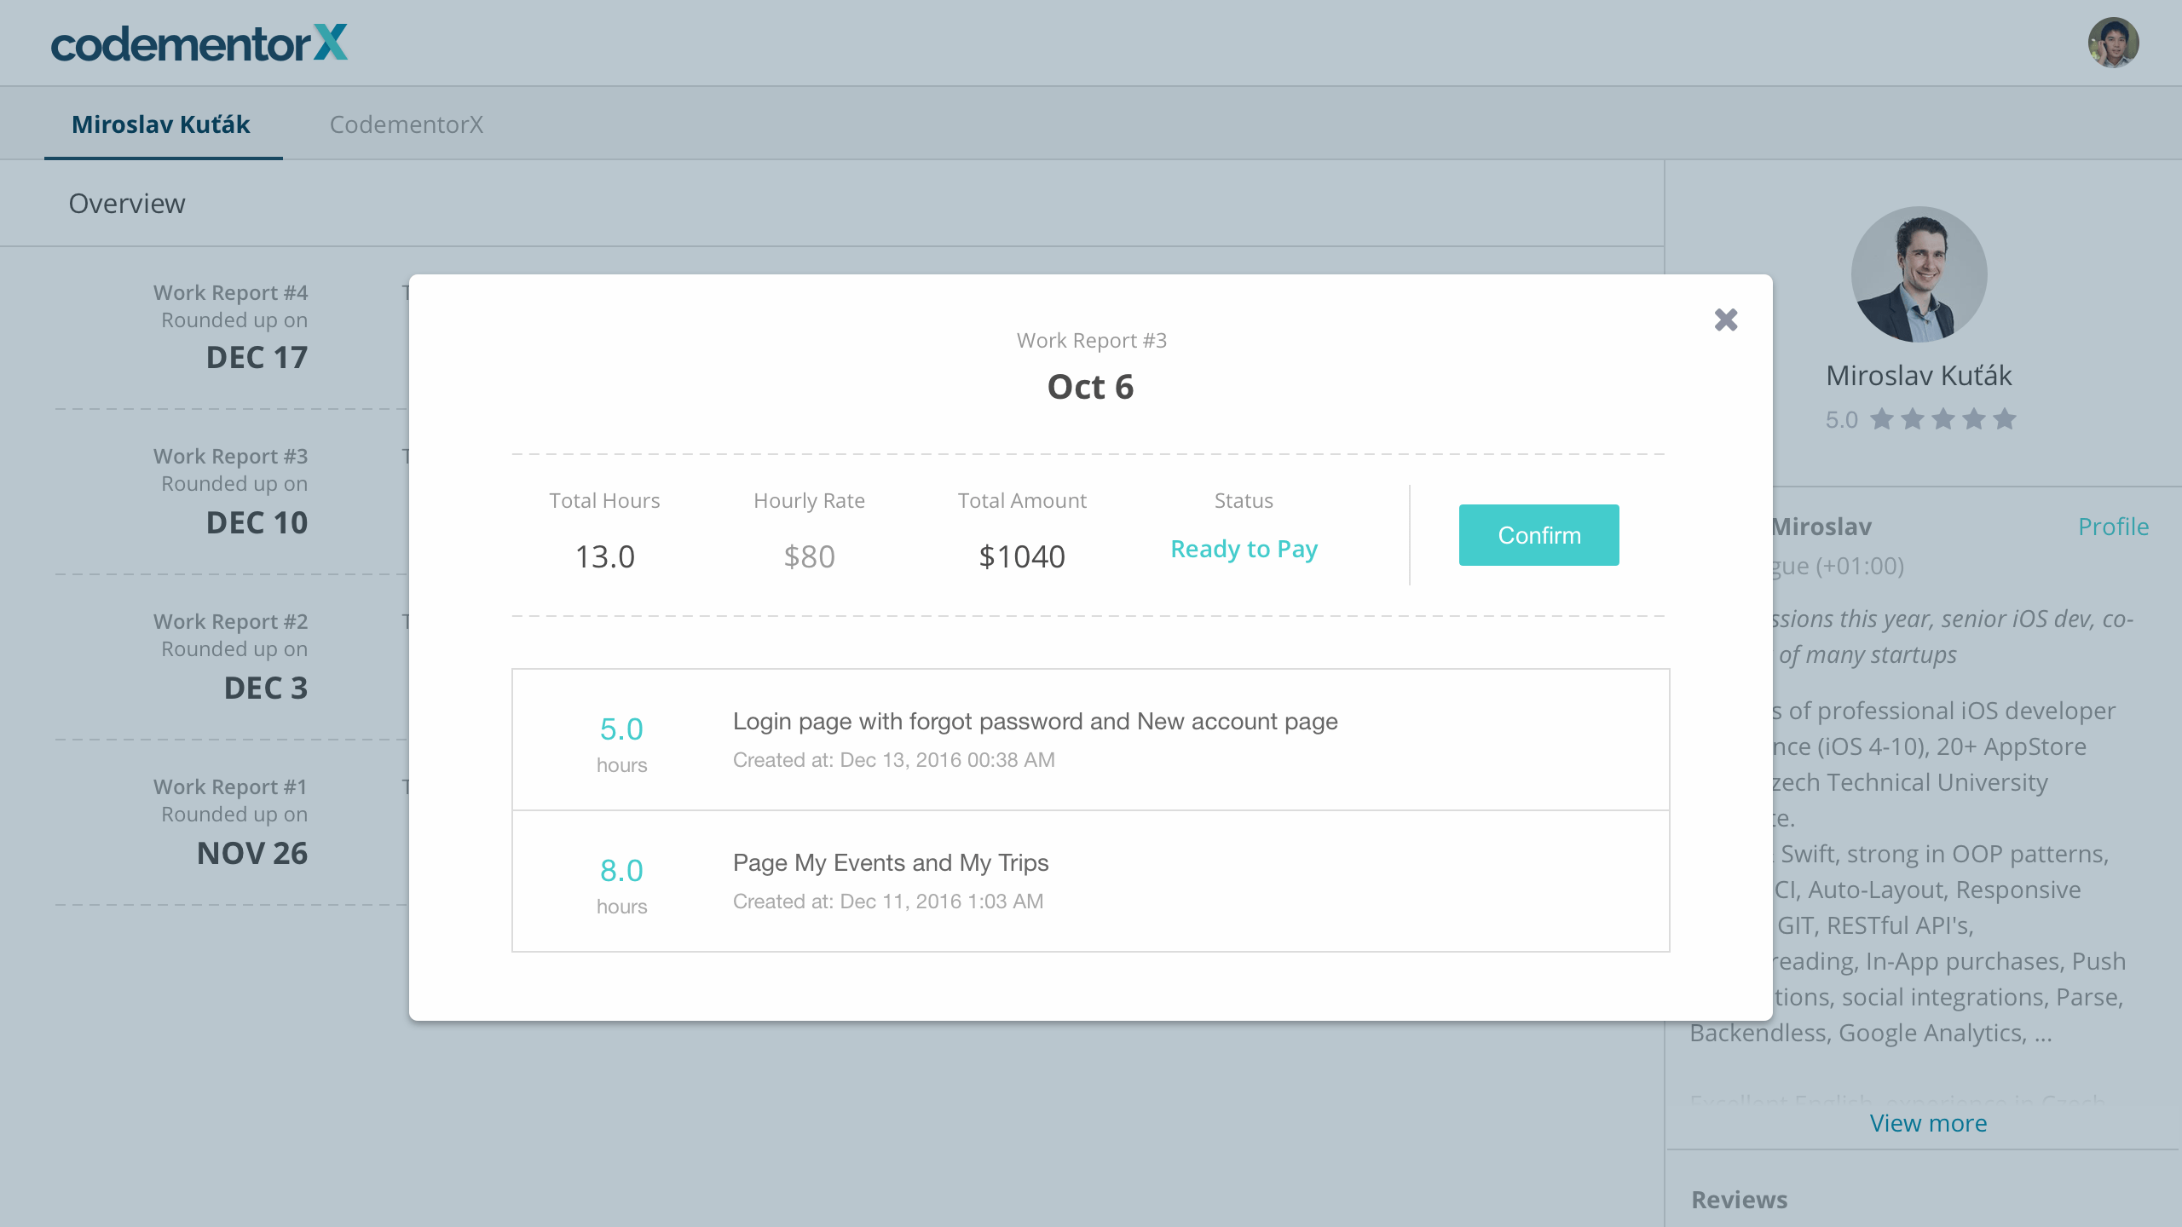
Task: Close the Work Report #3 dialog
Action: 1725,320
